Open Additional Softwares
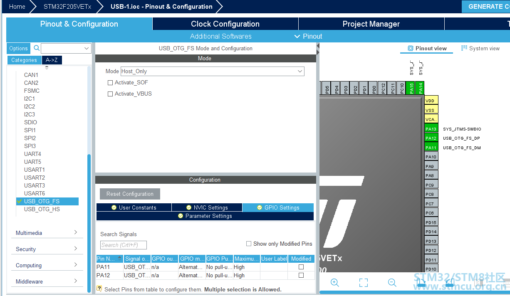The width and height of the screenshot is (510, 296). click(x=220, y=36)
